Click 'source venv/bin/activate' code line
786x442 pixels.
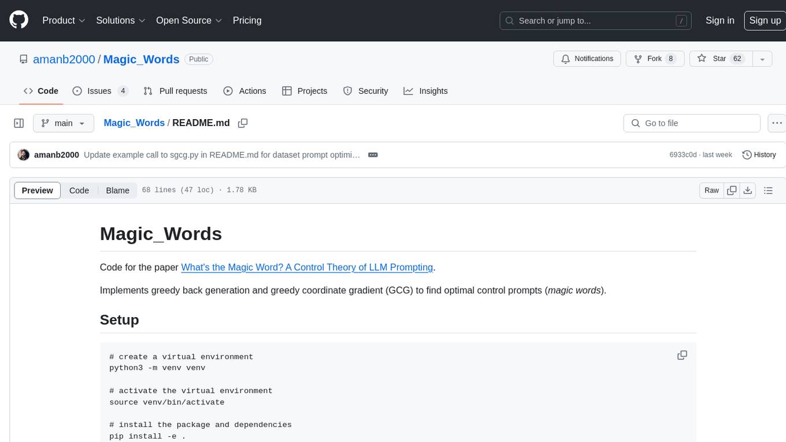point(166,402)
